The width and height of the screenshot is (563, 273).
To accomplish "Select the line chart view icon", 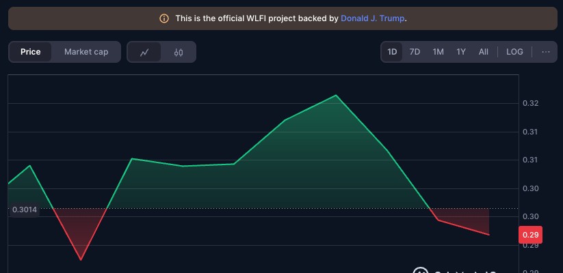I will pyautogui.click(x=144, y=53).
